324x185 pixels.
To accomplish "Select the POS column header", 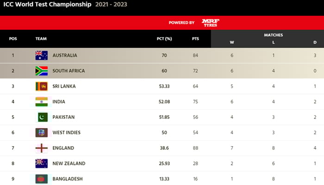I will (13, 38).
